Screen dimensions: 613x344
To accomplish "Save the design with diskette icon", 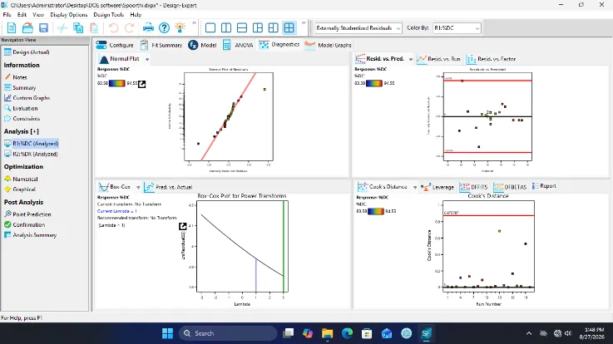I will coord(43,27).
